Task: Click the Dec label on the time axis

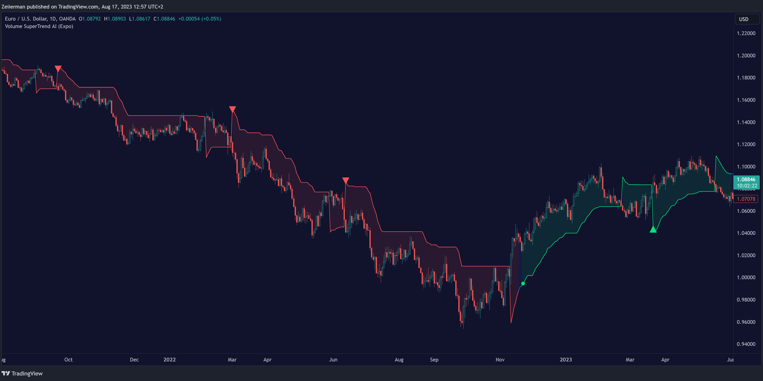Action: click(x=134, y=359)
